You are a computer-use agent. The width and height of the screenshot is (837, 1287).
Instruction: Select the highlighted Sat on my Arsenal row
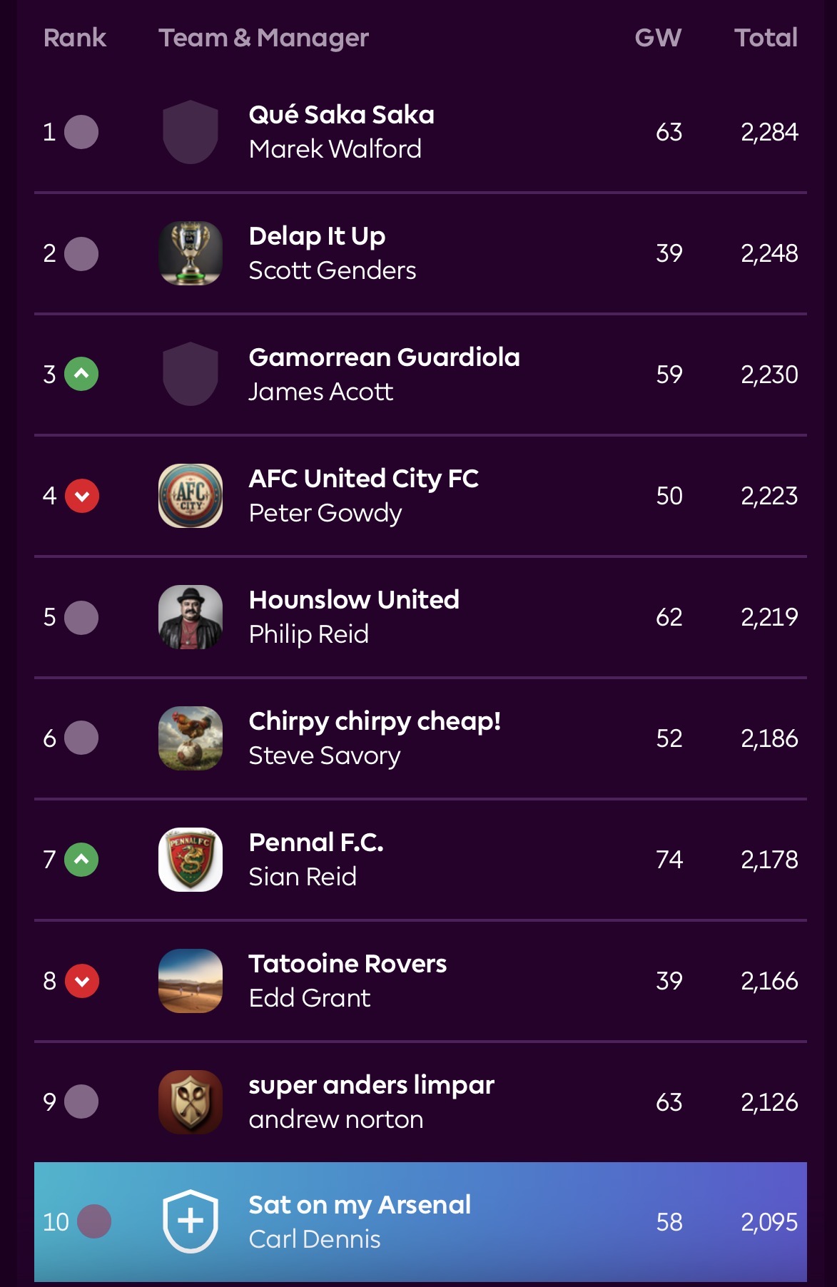click(x=420, y=1221)
